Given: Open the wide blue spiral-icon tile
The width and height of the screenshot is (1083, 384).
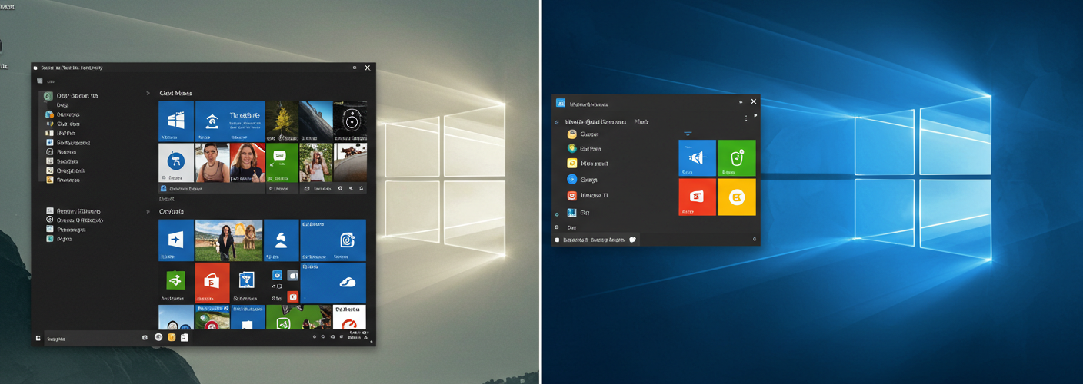Looking at the screenshot, I should (x=333, y=240).
